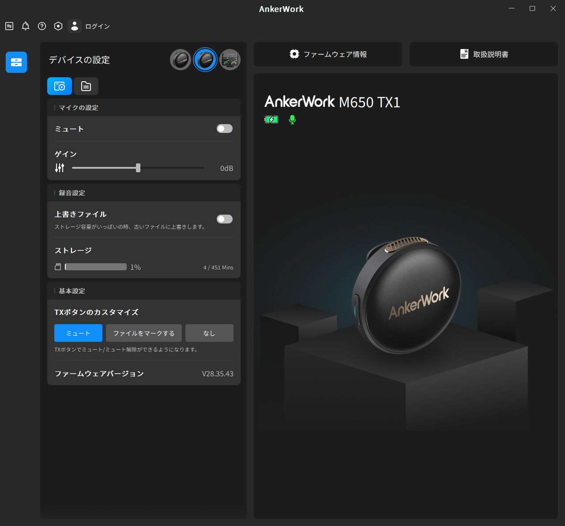Open the notifications bell

(26, 26)
